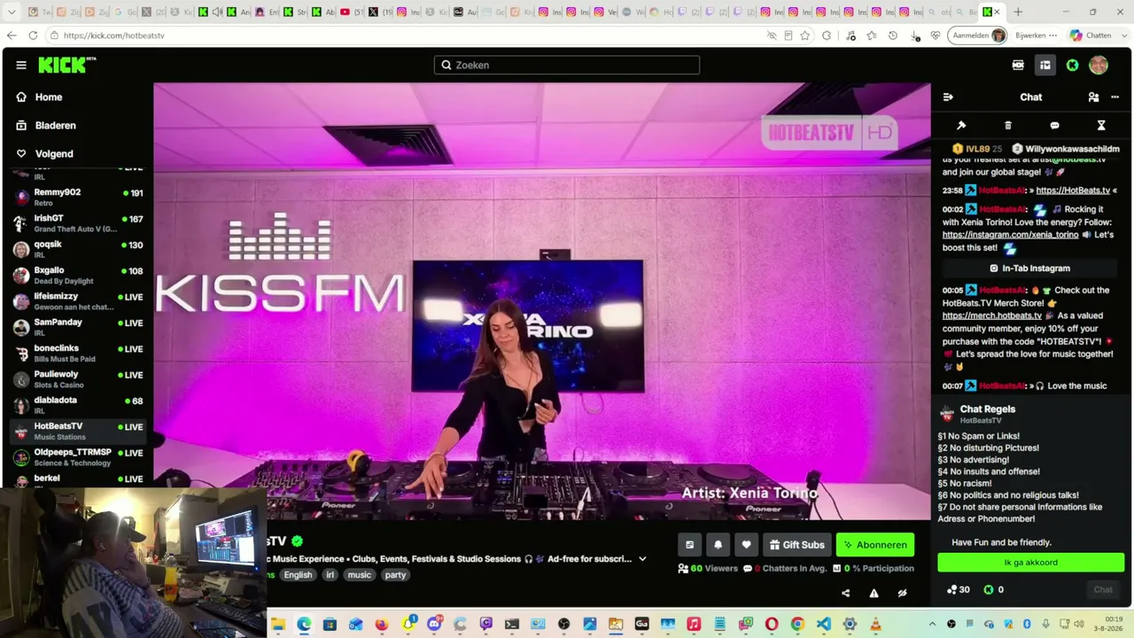Click the Abonneren subscribe button
The image size is (1134, 638).
(875, 545)
